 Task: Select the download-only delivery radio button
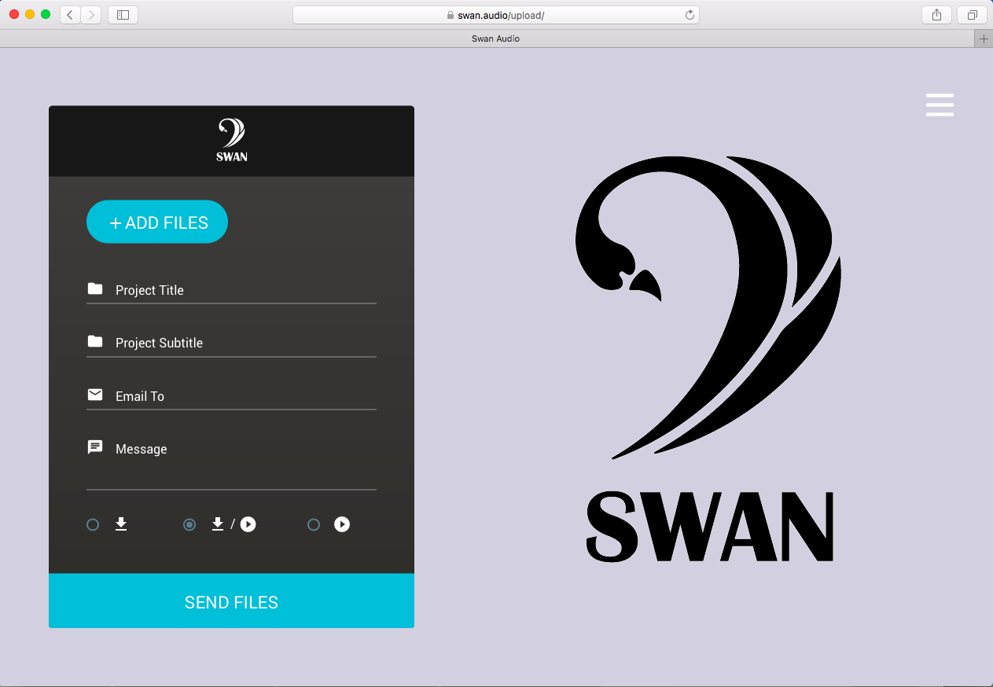tap(92, 524)
